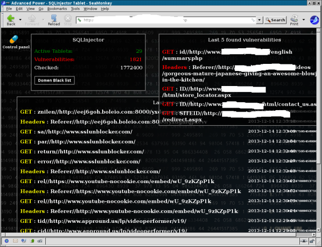The image size is (322, 247).
Task: Open the Print options dropdown arrow
Action: pyautogui.click(x=303, y=20)
